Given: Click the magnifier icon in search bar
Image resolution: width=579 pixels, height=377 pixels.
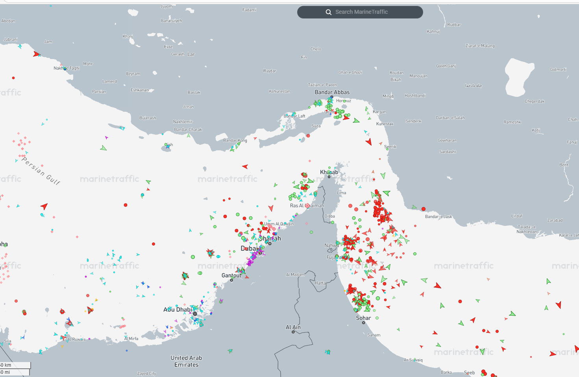Looking at the screenshot, I should 329,12.
